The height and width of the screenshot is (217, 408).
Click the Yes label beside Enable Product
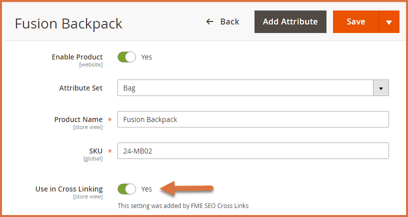(x=146, y=57)
